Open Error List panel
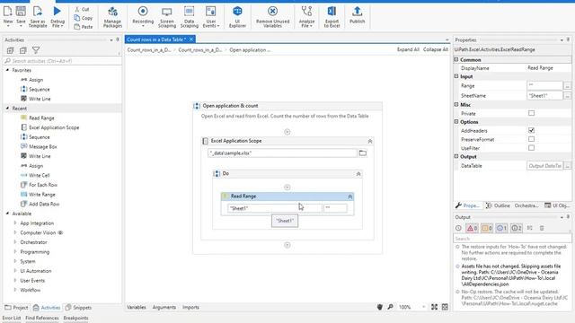This screenshot has height=323, width=575. pos(12,318)
